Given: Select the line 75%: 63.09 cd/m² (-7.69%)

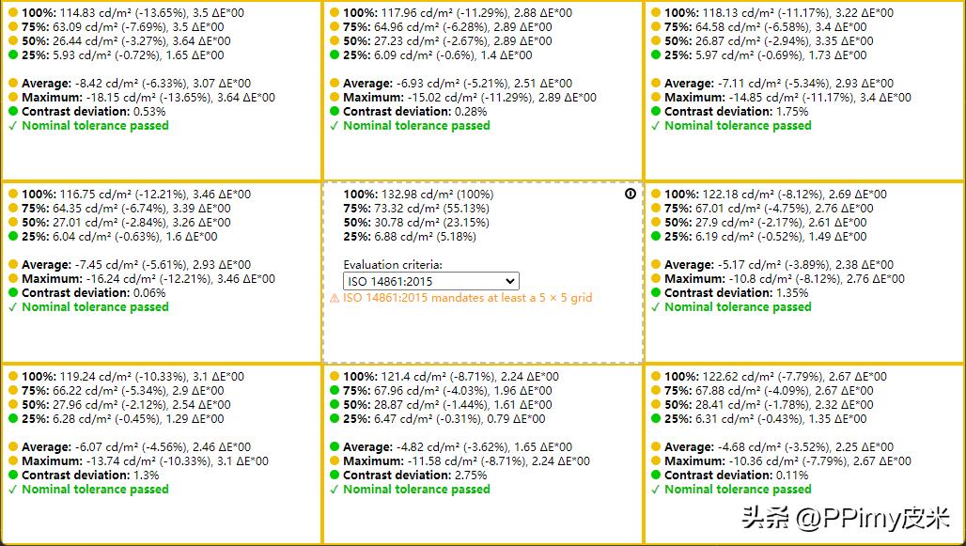Looking at the screenshot, I should [x=122, y=26].
